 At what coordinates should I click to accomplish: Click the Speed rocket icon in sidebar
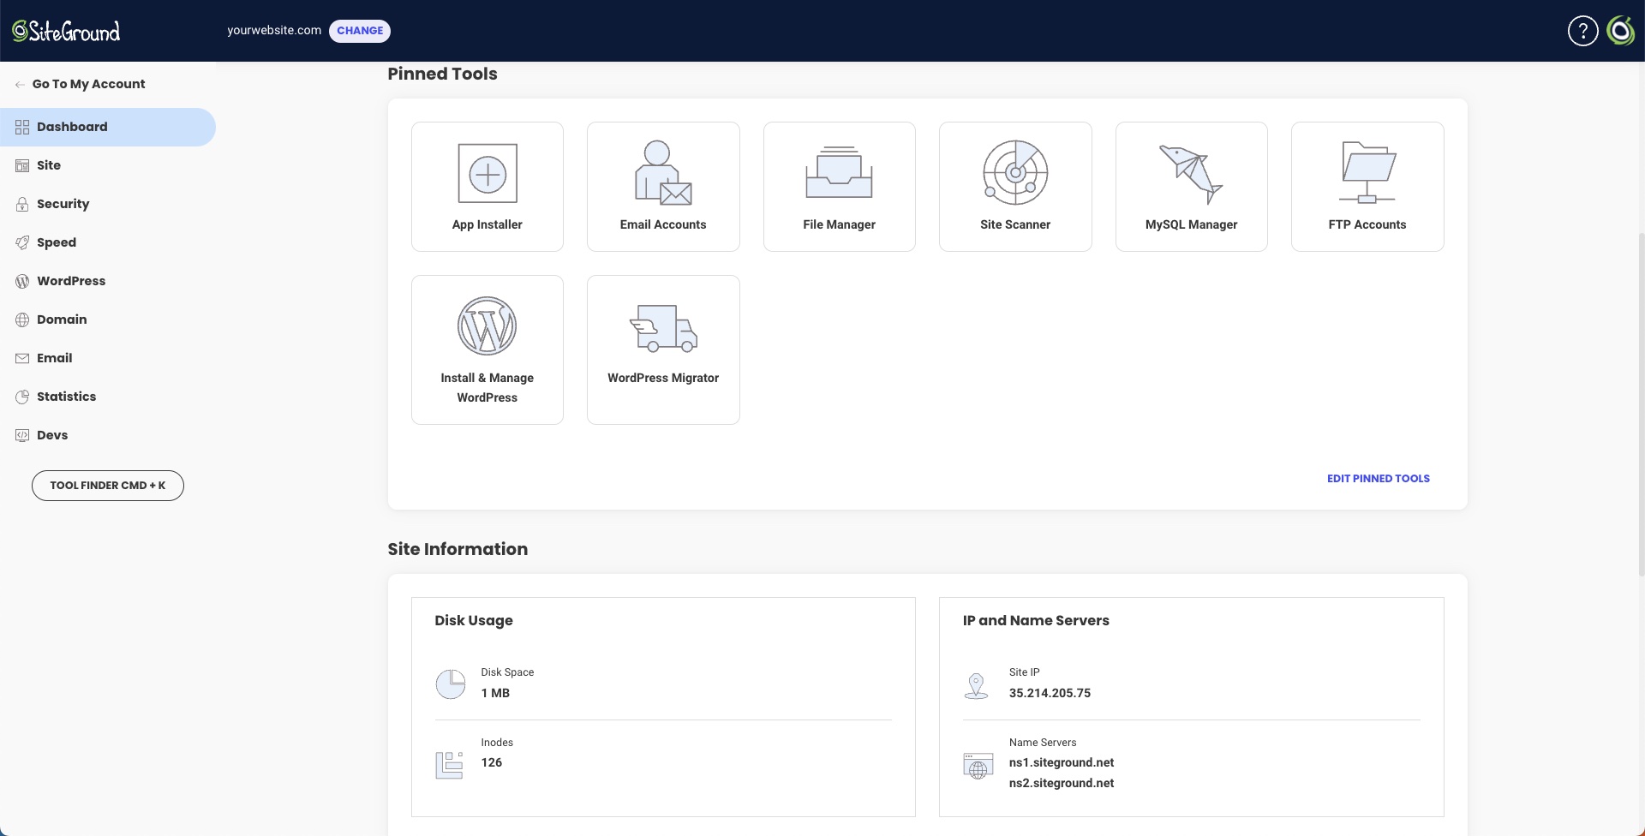tap(22, 242)
